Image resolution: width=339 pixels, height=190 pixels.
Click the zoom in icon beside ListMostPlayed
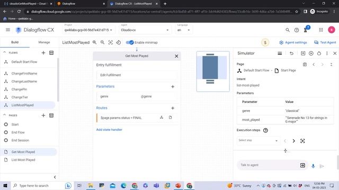[94, 42]
